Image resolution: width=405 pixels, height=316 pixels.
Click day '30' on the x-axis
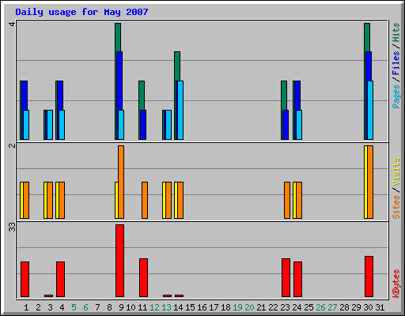pyautogui.click(x=368, y=307)
